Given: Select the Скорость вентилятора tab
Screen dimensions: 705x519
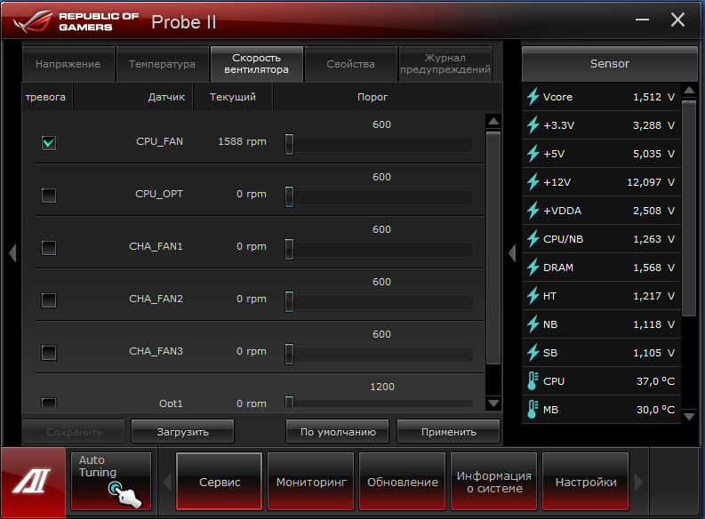Looking at the screenshot, I should click(x=256, y=64).
